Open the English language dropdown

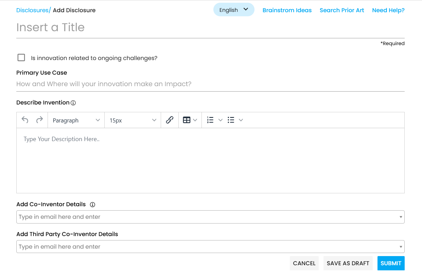pyautogui.click(x=234, y=10)
